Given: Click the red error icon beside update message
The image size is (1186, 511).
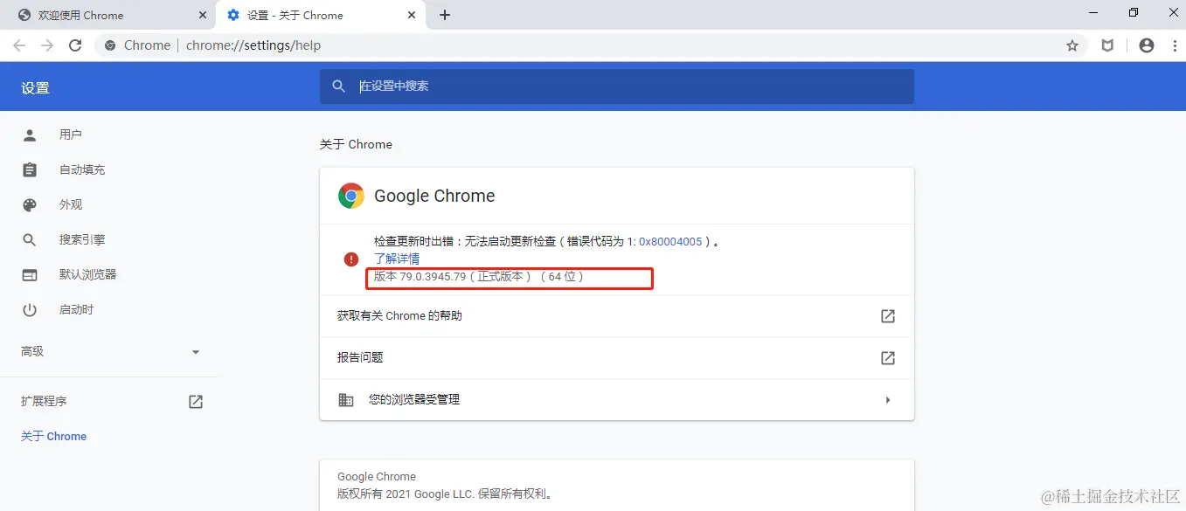Looking at the screenshot, I should click(351, 259).
